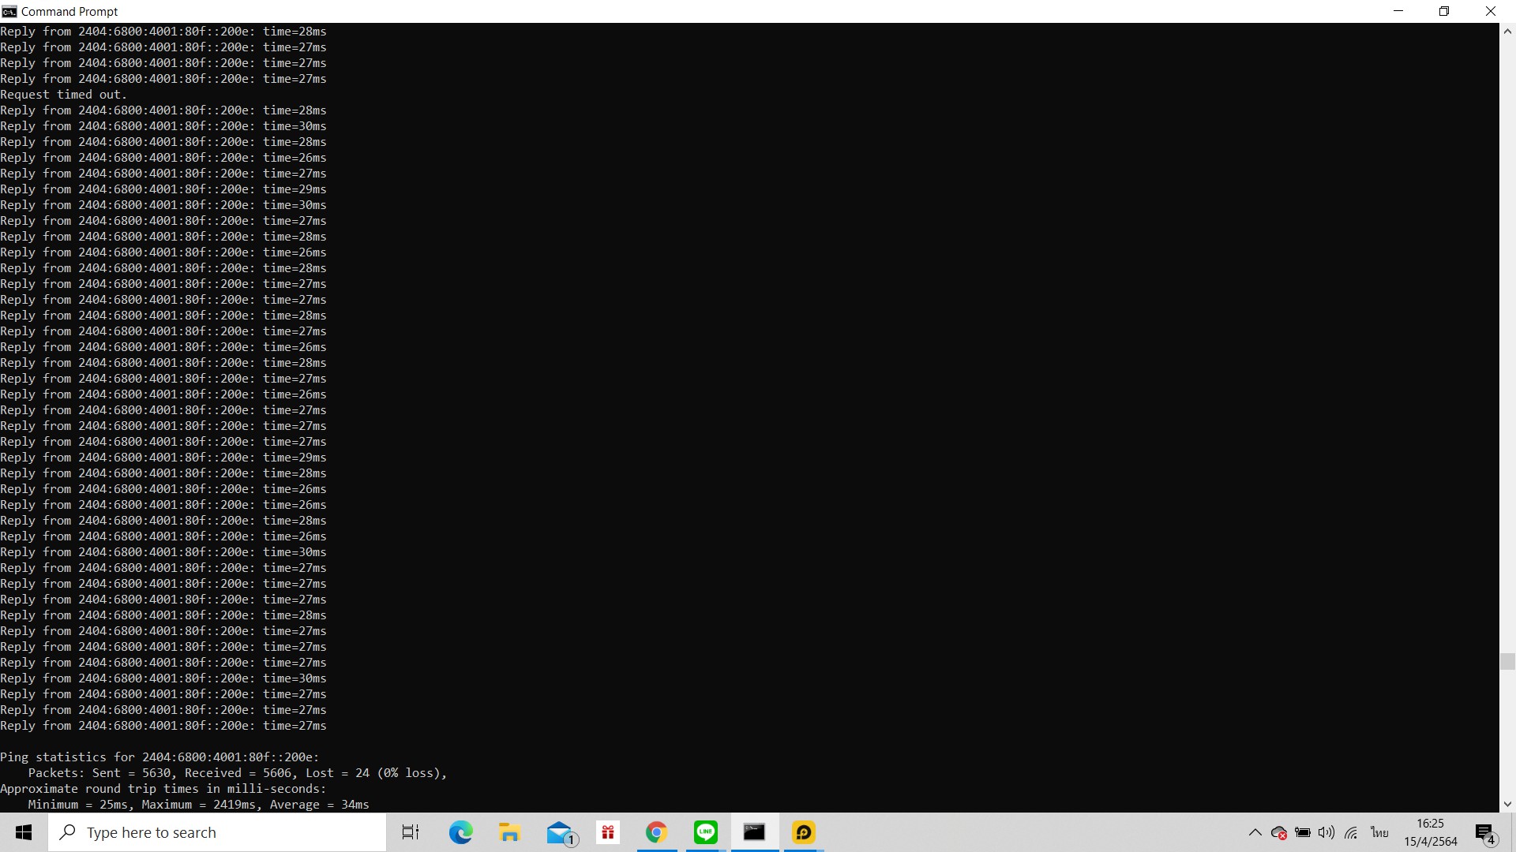Click the 'Packets: Sent = 5630' line
This screenshot has height=852, width=1516.
238,773
